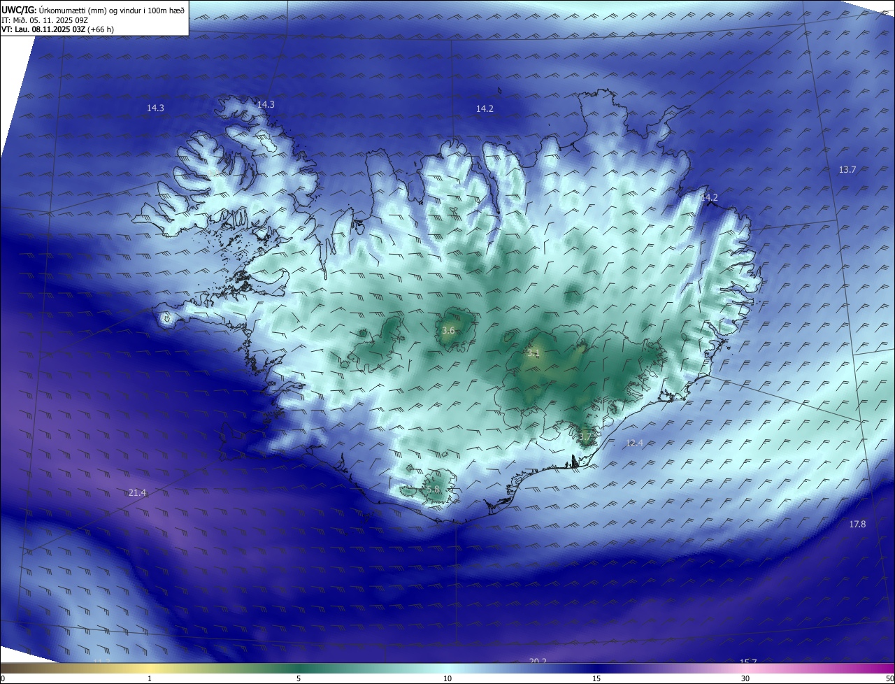Click the color scale label '10'
Viewport: 895px width, 684px height.
[447, 678]
